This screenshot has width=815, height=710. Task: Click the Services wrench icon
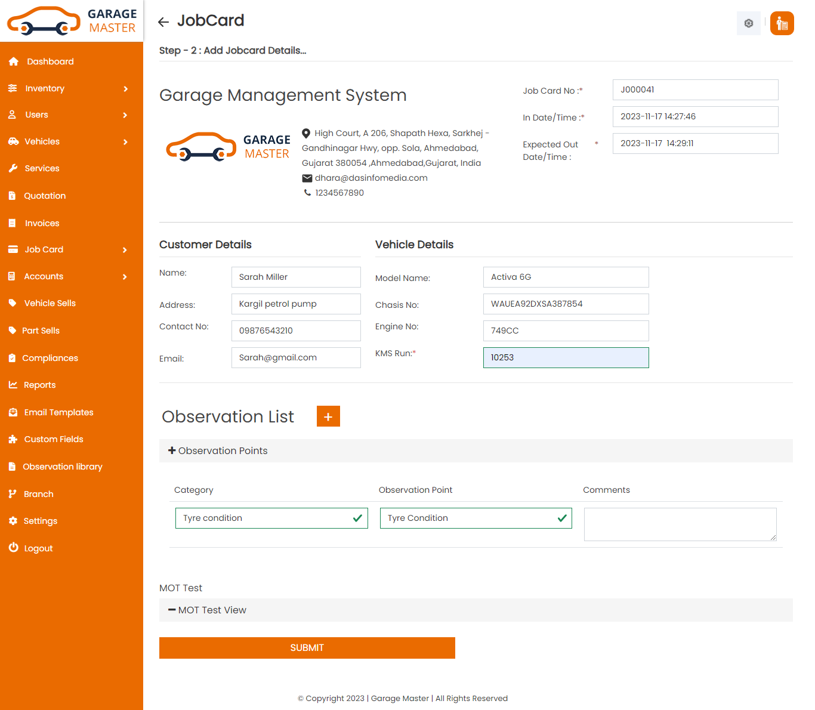click(x=13, y=168)
